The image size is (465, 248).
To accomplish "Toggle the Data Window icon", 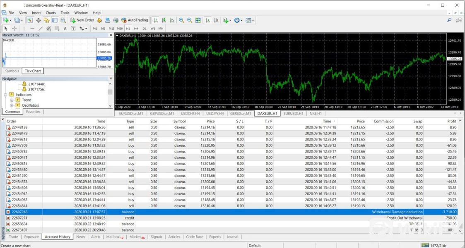I will coord(38,20).
